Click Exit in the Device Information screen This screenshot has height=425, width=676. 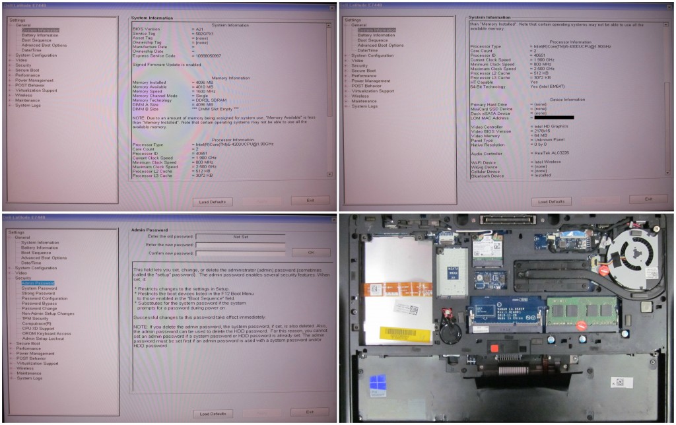click(649, 199)
